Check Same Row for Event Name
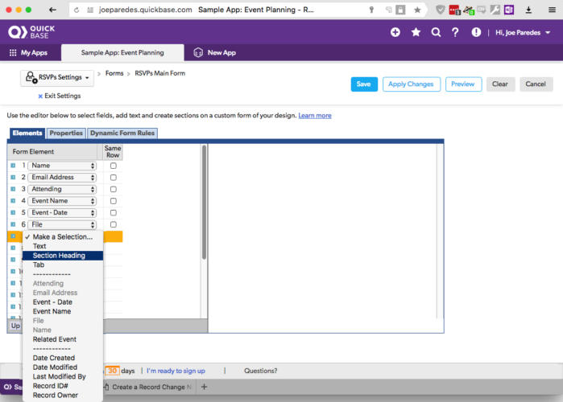Image resolution: width=563 pixels, height=402 pixels. click(113, 201)
